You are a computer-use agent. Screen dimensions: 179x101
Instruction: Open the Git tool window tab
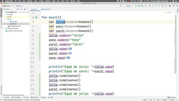pyautogui.click(x=26, y=97)
